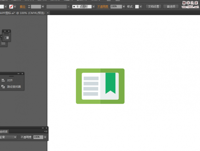Screen dimensions: 200x151
Task: Collapse the Transparency panel with double arrows
Action: point(43,128)
